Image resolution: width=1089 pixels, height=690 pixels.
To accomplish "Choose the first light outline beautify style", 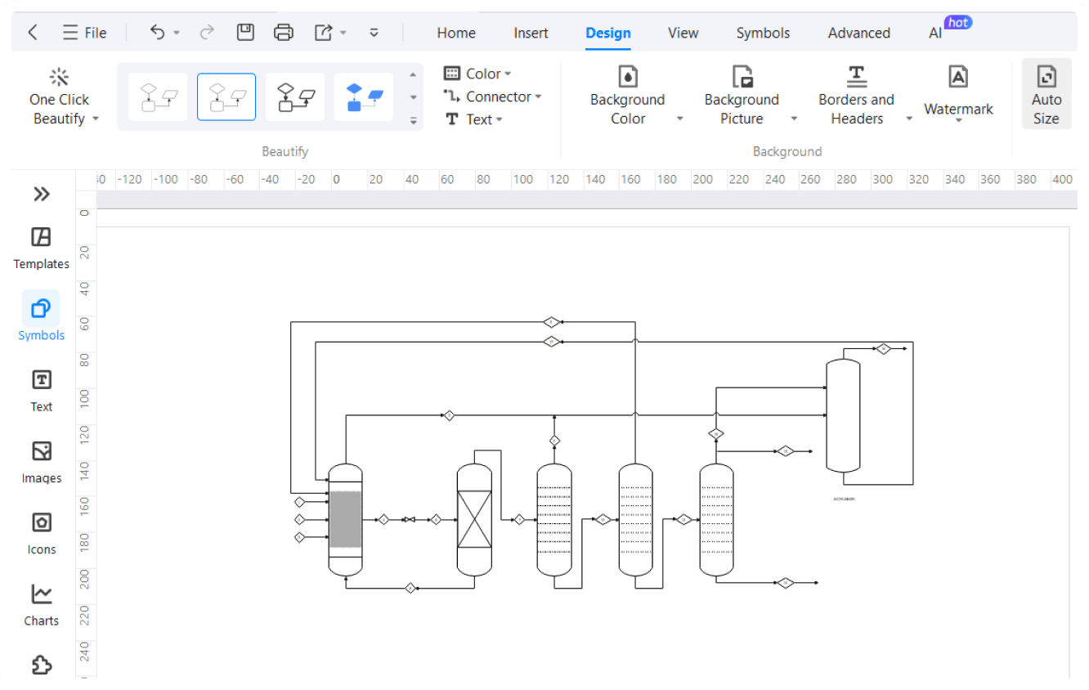I will (x=158, y=97).
